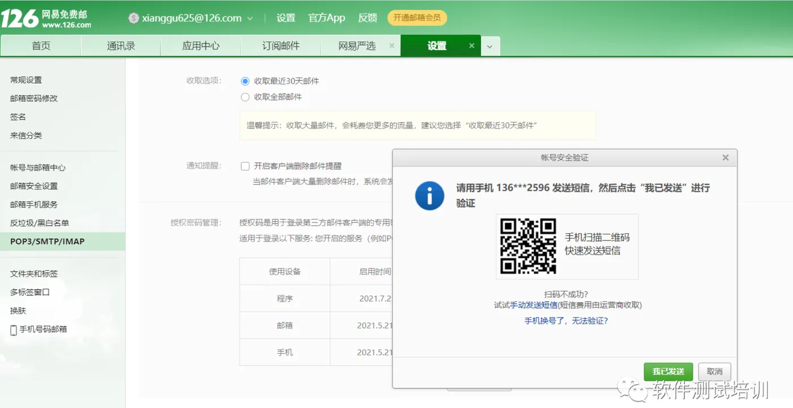
Task: Switch to the 首页 tab
Action: pyautogui.click(x=41, y=46)
